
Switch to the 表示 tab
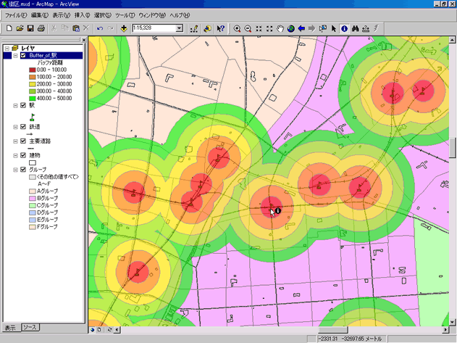(x=10, y=328)
